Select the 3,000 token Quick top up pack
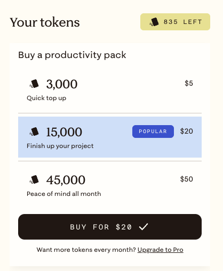The image size is (223, 271). [x=110, y=89]
